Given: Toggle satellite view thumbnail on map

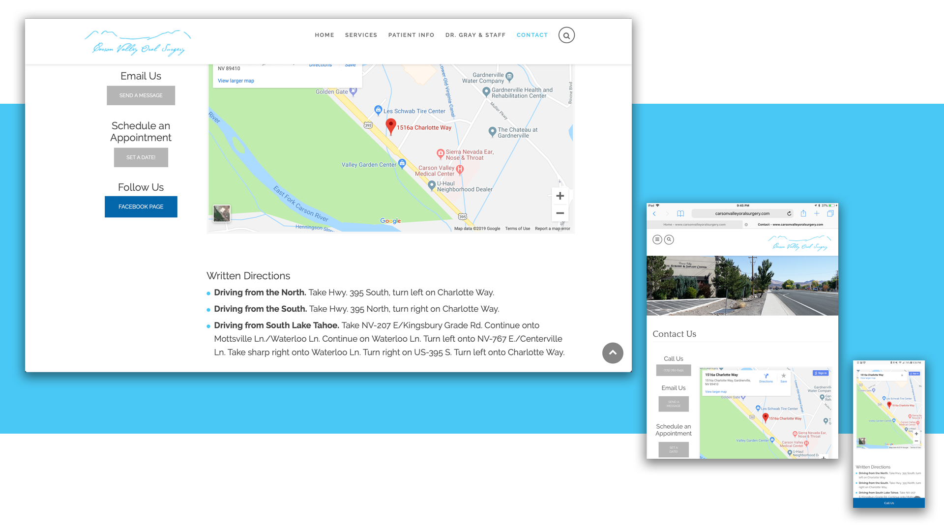Looking at the screenshot, I should tap(222, 213).
